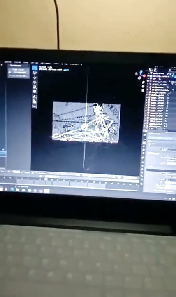
Task: Select the Add Cube tool at toolbar bottom
Action: click(x=35, y=106)
